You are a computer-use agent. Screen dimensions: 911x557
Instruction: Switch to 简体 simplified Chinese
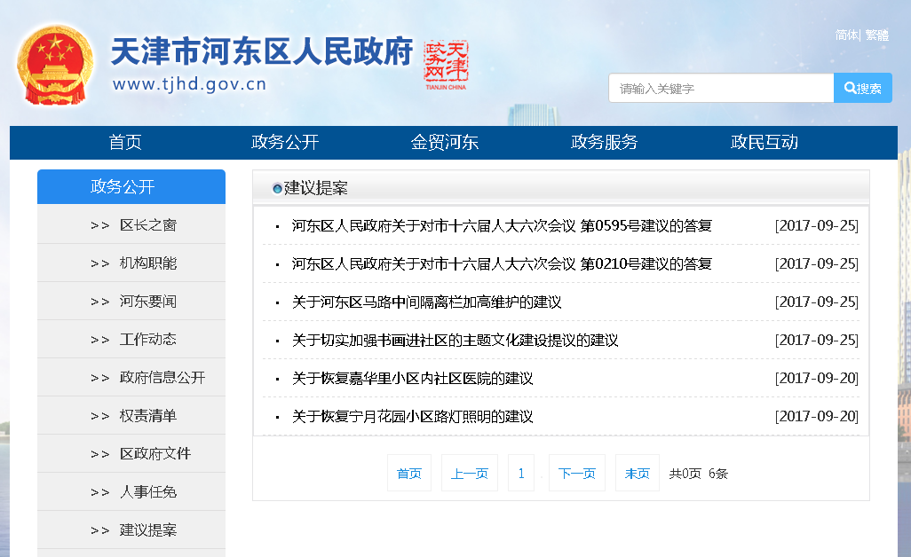pos(846,35)
